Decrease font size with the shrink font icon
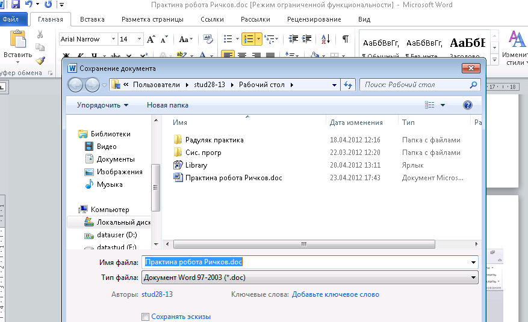528x322 pixels. pyautogui.click(x=164, y=39)
